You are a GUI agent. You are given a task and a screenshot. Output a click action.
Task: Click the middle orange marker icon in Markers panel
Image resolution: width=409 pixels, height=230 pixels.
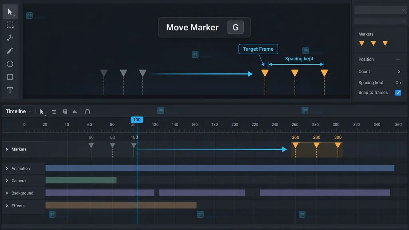(x=373, y=43)
